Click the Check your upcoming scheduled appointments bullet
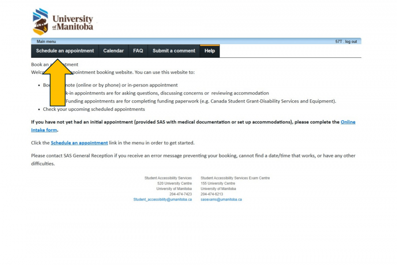This screenshot has height=265, width=397. 94,109
